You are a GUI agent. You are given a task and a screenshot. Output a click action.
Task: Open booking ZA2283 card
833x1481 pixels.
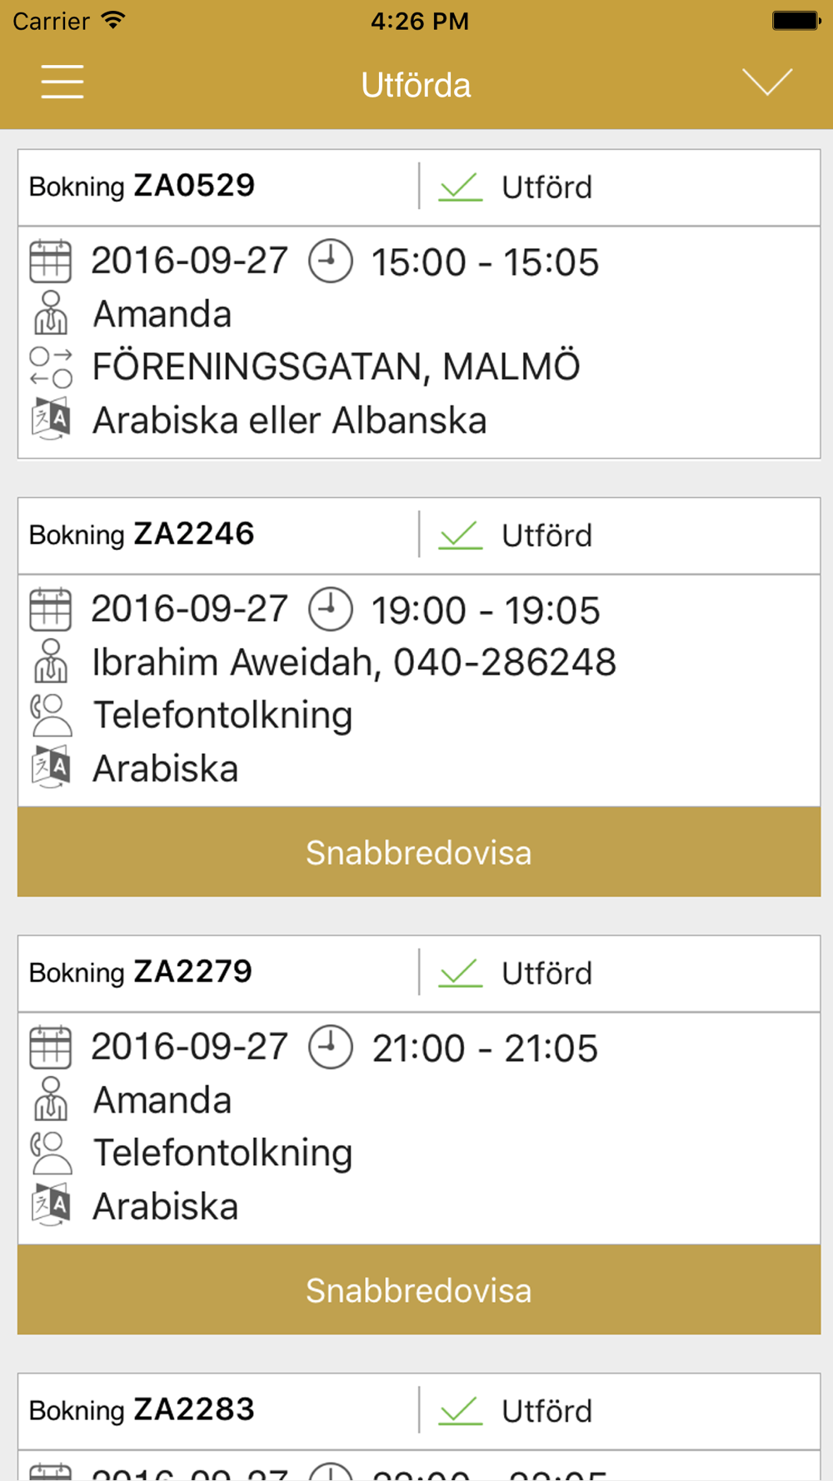click(217, 1410)
